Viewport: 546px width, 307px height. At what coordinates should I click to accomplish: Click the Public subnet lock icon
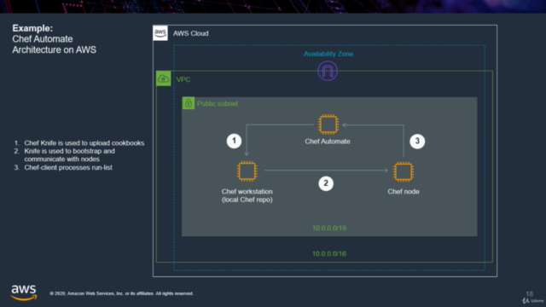point(189,103)
